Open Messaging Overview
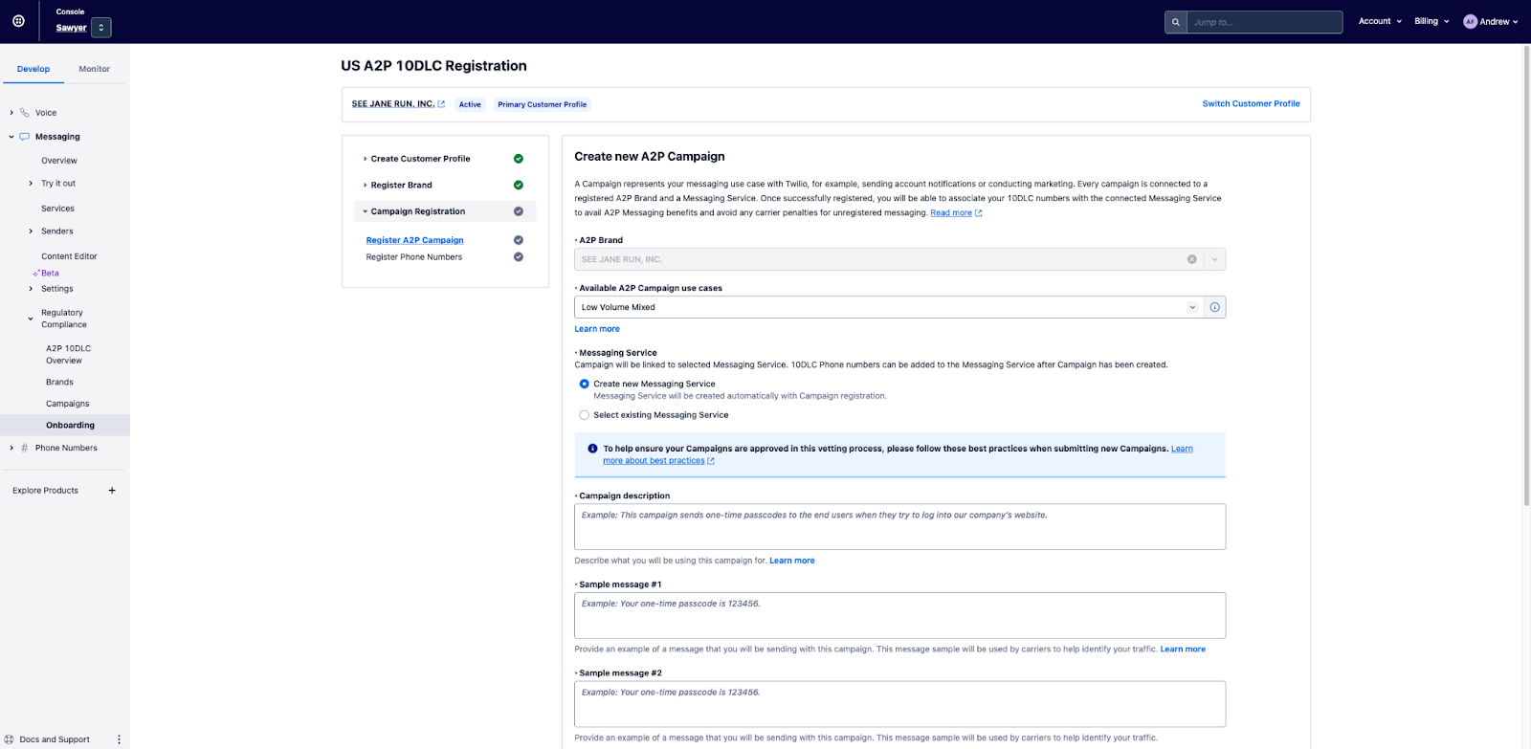This screenshot has width=1531, height=749. pyautogui.click(x=59, y=161)
